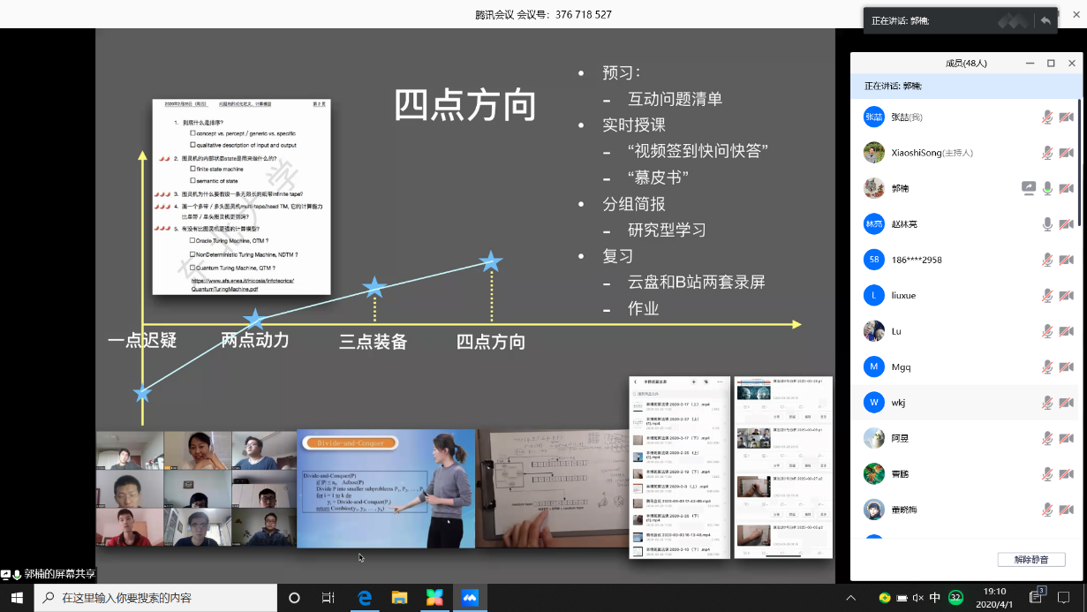This screenshot has width=1087, height=612.
Task: Launch Microsoft Edge from the taskbar
Action: coord(364,598)
